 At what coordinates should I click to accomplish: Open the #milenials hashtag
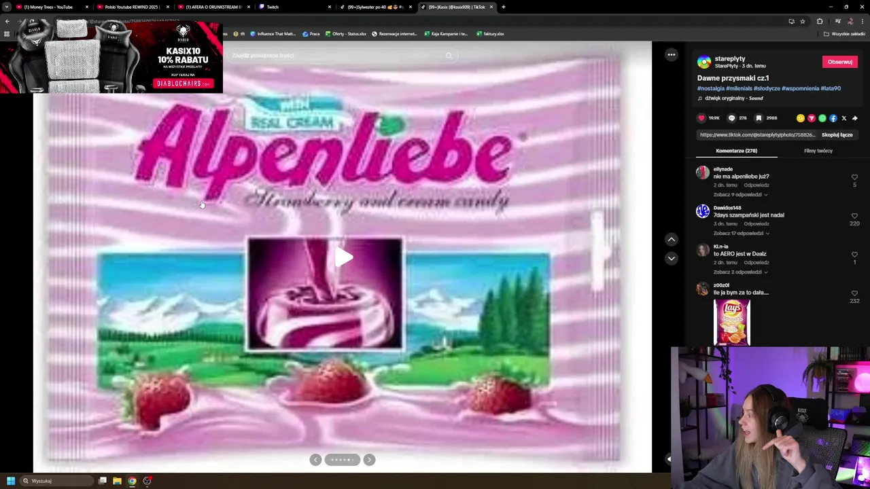(739, 88)
